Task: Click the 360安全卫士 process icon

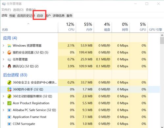Action: 9,82
